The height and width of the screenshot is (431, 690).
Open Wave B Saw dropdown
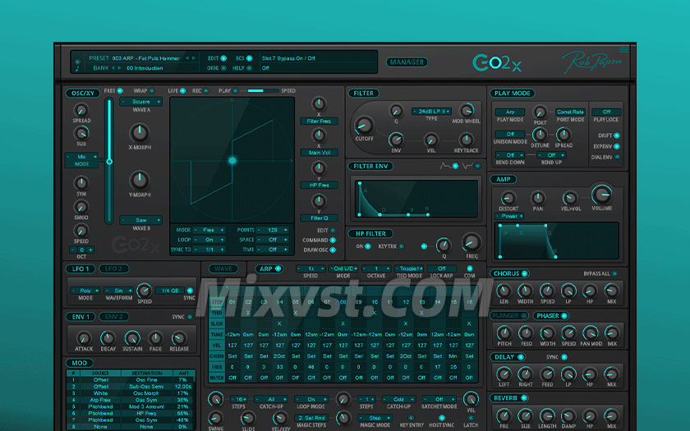(140, 220)
